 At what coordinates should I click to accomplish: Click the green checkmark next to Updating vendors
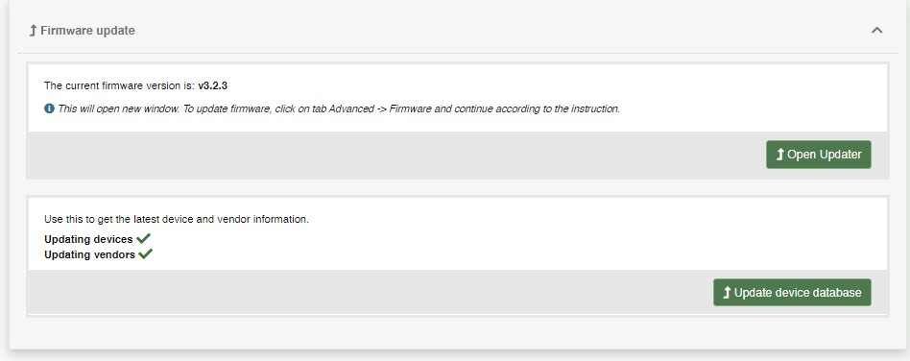[x=146, y=253]
